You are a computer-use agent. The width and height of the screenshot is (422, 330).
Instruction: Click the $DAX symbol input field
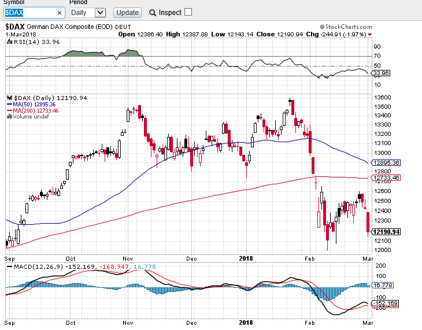click(34, 13)
